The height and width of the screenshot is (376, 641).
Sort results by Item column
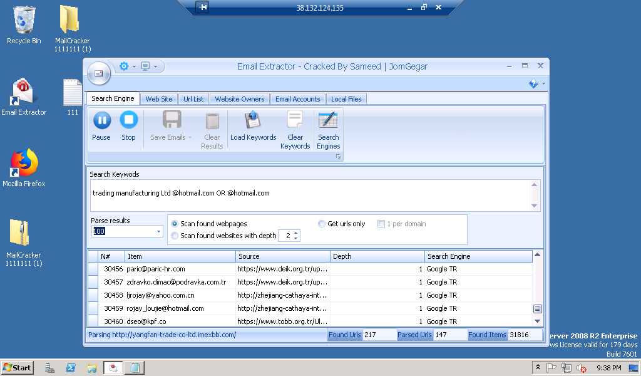[x=180, y=256]
